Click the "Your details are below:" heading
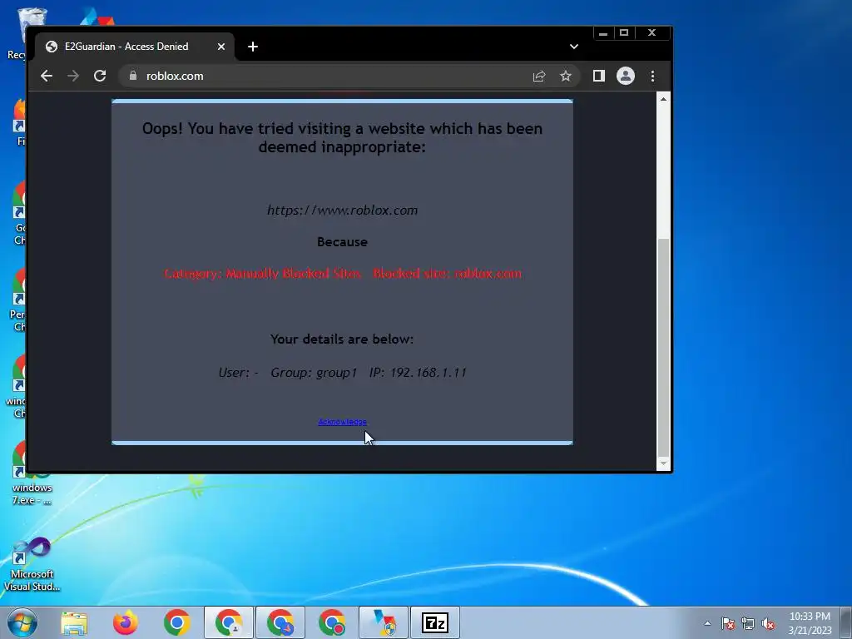 pyautogui.click(x=342, y=339)
